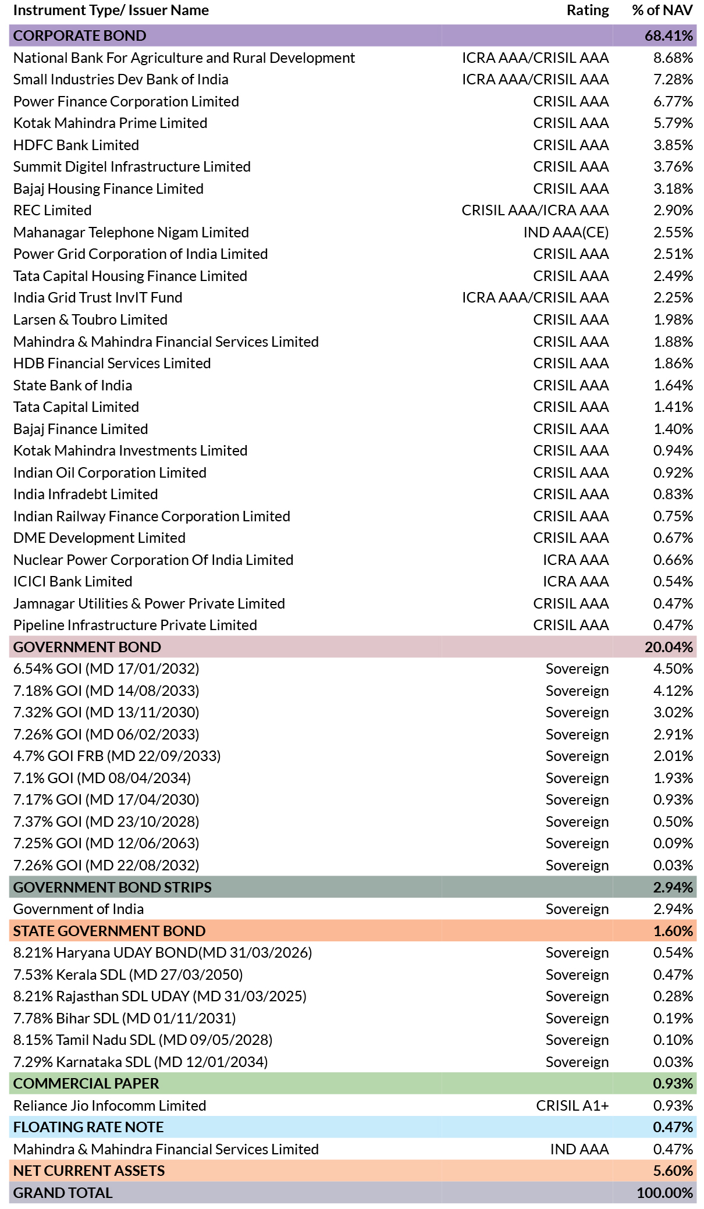The width and height of the screenshot is (704, 1209).
Task: Select the STATE GOVERNMENT BOND header
Action: [353, 931]
